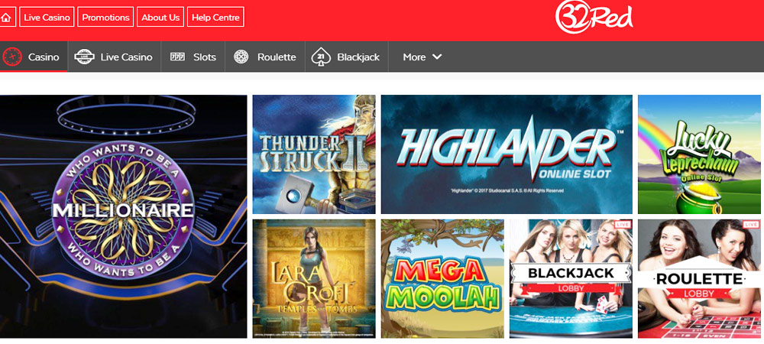Viewport: 764px width, 344px height.
Task: Enter the live Blackjack Lobby tile
Action: tap(571, 279)
